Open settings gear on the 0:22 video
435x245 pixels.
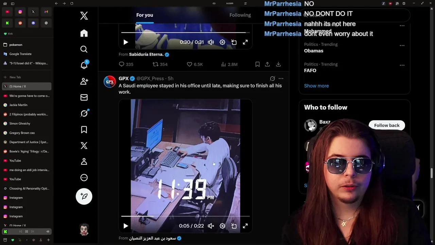click(222, 226)
